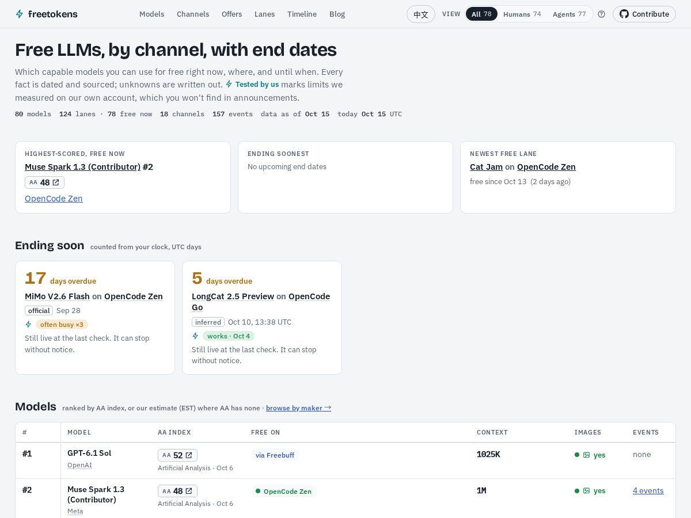The height and width of the screenshot is (518, 691).
Task: Open the LongCat 2.5 Preview link
Action: click(x=233, y=296)
